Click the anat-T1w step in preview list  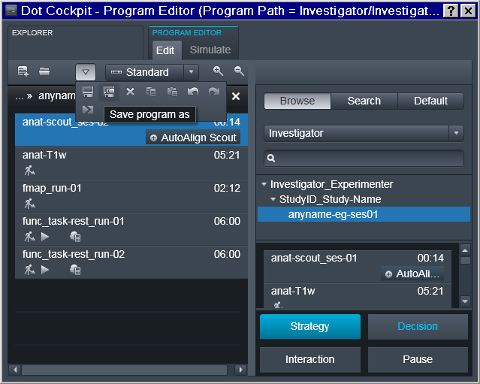[x=358, y=296]
